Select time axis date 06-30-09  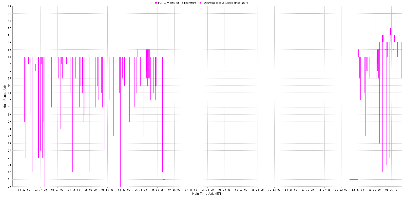pos(158,190)
